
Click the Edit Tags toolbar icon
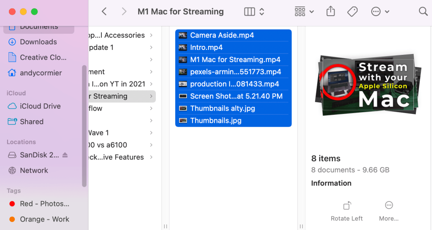pyautogui.click(x=353, y=12)
